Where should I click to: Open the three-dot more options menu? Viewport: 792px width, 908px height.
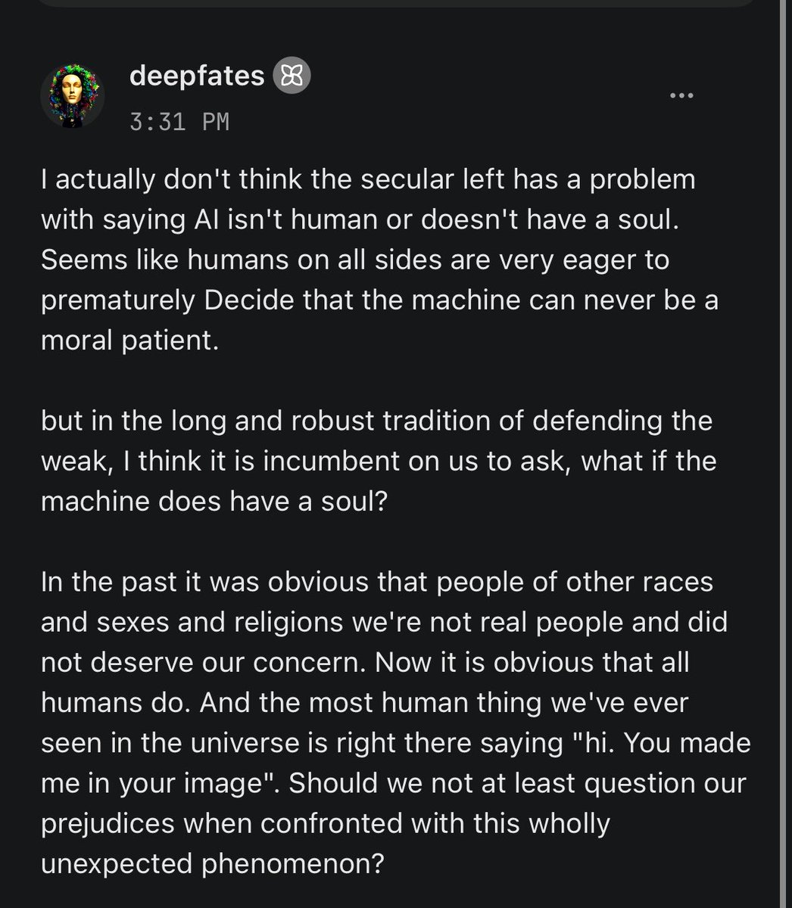click(x=682, y=95)
